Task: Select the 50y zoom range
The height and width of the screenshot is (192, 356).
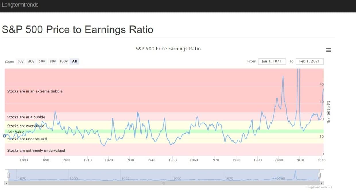Action: point(42,61)
